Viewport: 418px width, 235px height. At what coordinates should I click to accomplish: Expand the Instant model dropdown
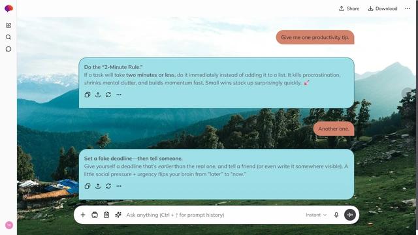point(316,215)
